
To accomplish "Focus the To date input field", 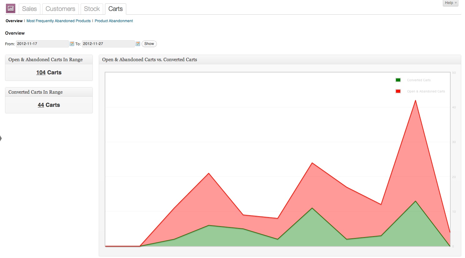I will click(x=108, y=44).
